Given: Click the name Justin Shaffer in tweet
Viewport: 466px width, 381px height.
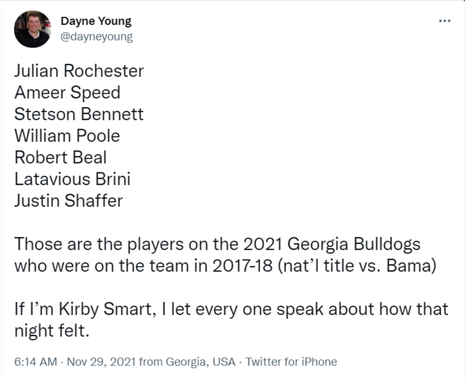Looking at the screenshot, I should pyautogui.click(x=68, y=201).
